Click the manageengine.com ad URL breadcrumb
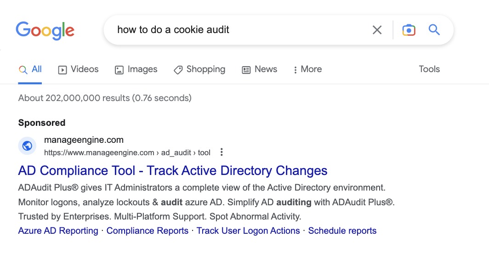 [127, 152]
